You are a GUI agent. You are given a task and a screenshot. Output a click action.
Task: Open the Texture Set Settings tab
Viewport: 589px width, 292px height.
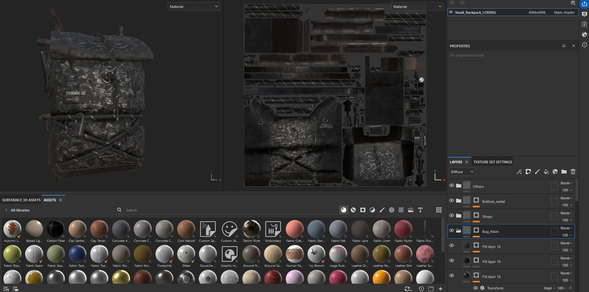point(493,162)
